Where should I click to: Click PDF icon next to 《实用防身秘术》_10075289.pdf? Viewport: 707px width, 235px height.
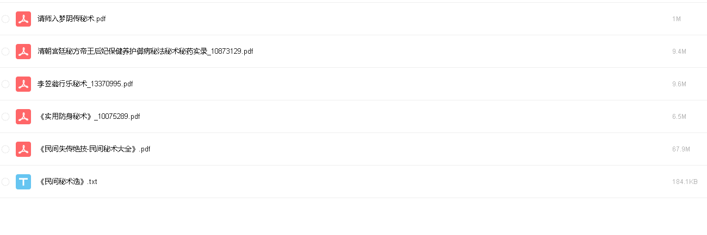pyautogui.click(x=23, y=117)
